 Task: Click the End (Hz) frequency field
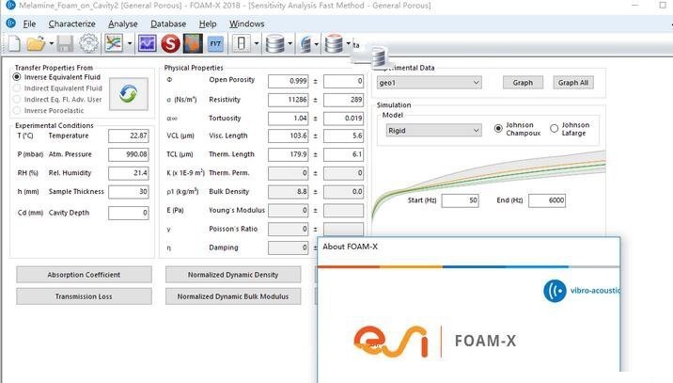pyautogui.click(x=547, y=200)
